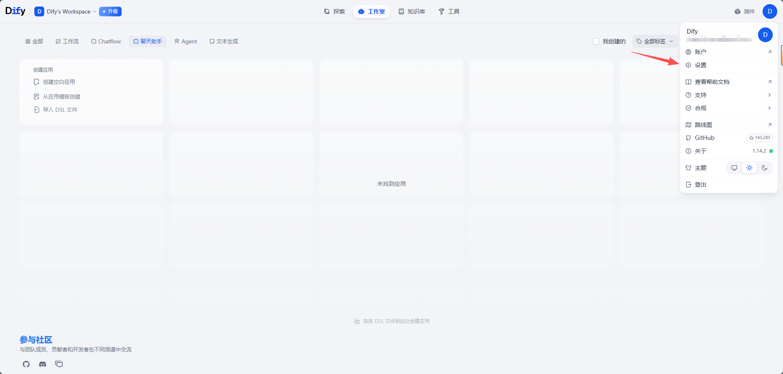This screenshot has height=374, width=783.
Task: Select 登出 to log out
Action: [729, 185]
